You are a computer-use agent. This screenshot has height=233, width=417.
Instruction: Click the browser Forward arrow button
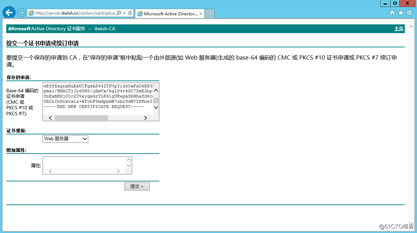tap(21, 13)
